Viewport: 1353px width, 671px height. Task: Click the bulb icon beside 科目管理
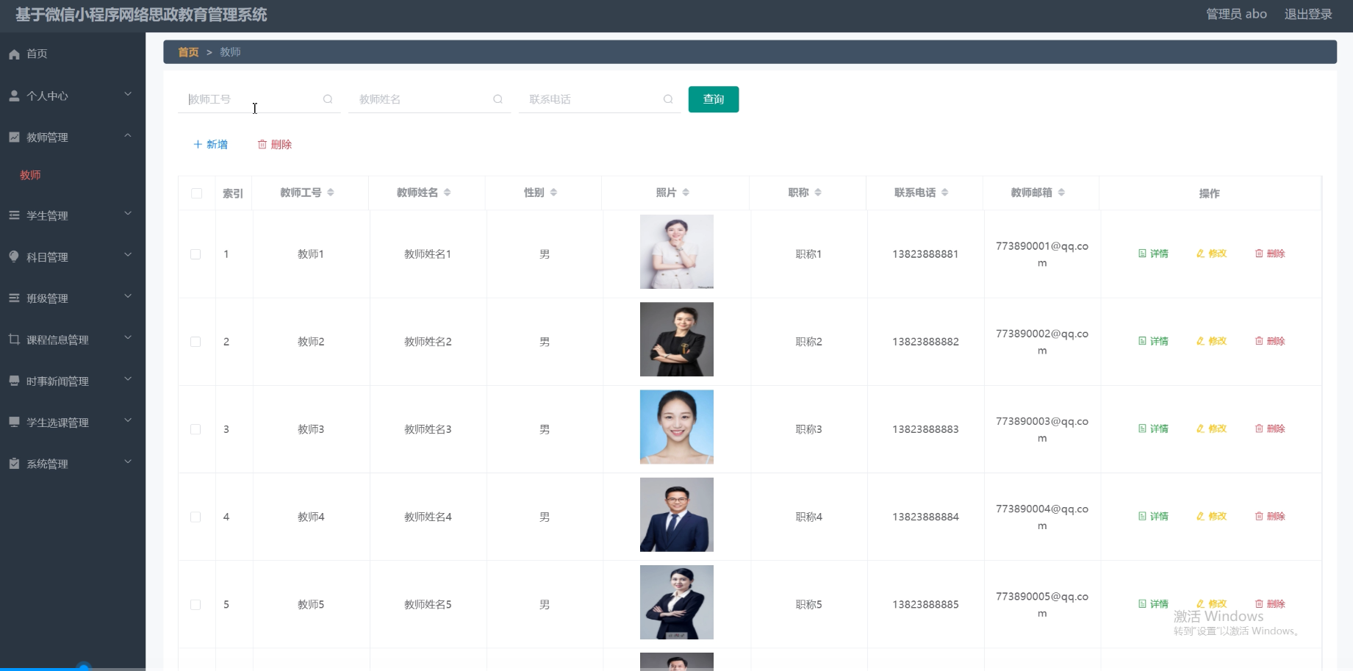click(14, 256)
